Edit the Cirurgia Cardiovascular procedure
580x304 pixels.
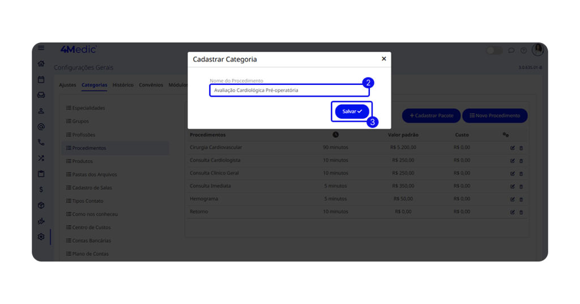[x=513, y=148]
